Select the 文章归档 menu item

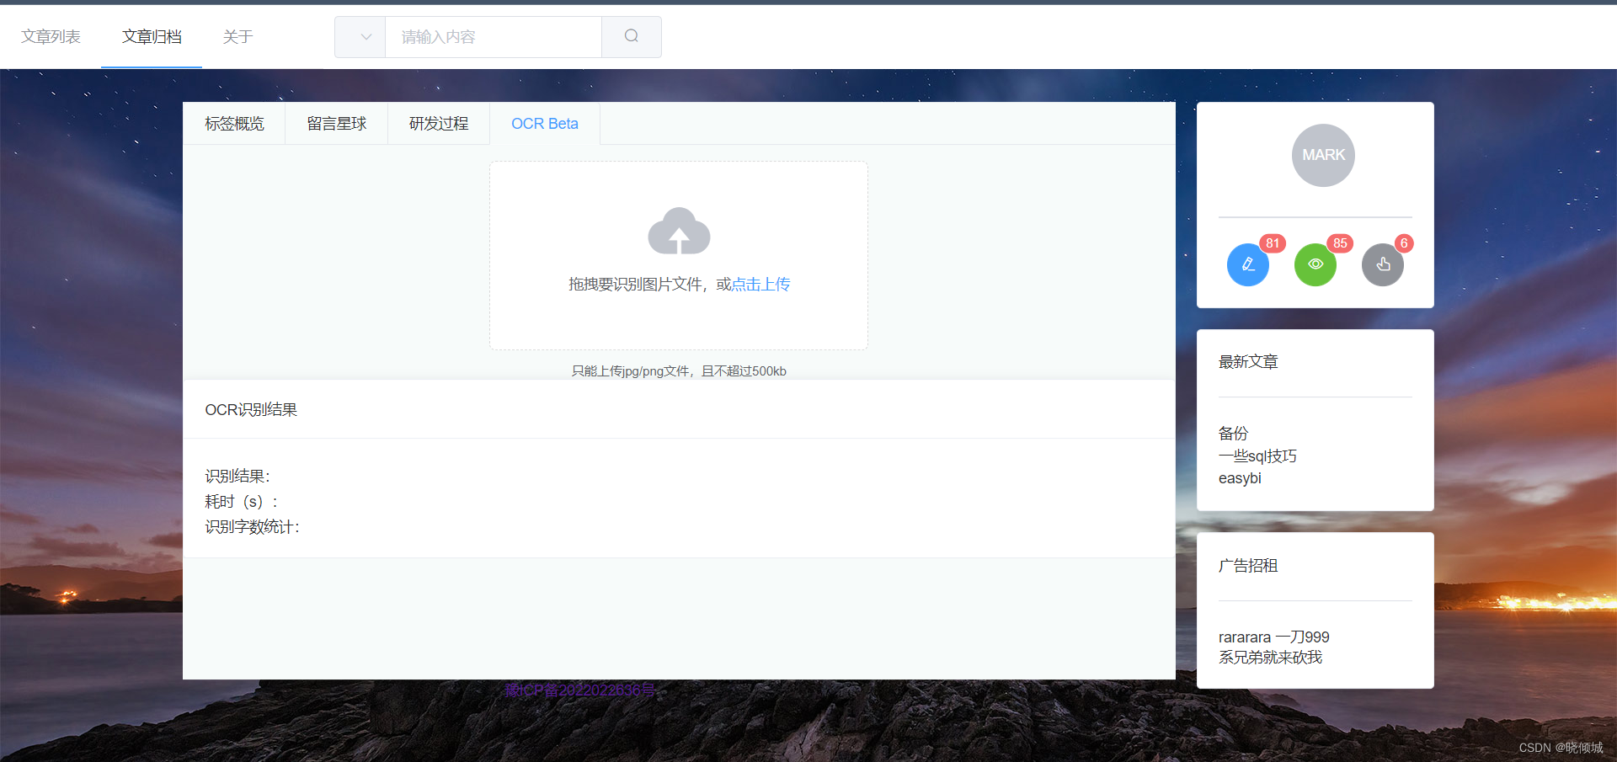pyautogui.click(x=152, y=36)
